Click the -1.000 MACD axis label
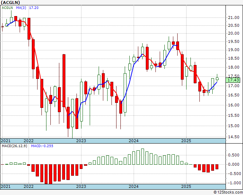 coord(234,183)
